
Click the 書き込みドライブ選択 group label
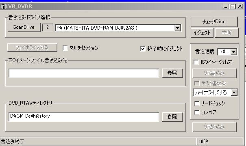(29, 17)
